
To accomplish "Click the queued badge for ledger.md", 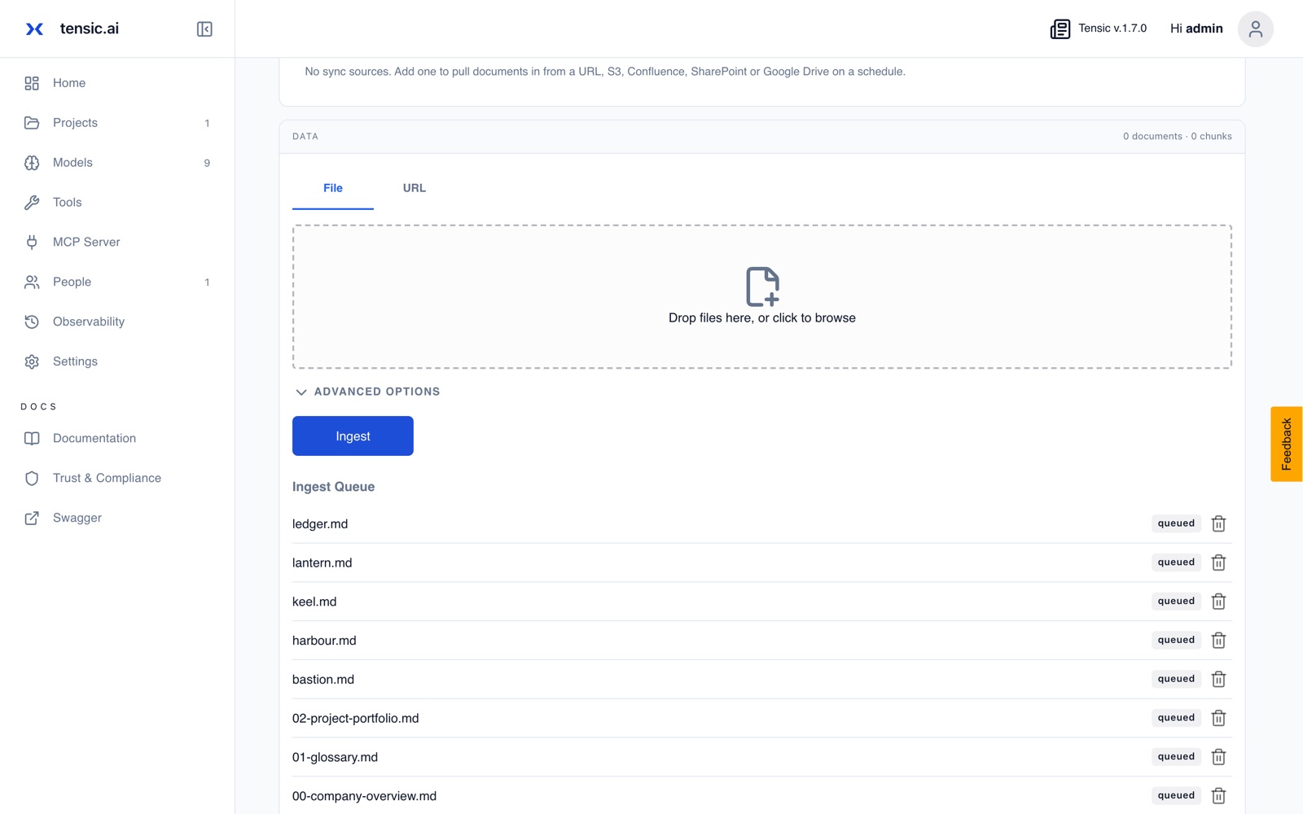I will pyautogui.click(x=1176, y=523).
